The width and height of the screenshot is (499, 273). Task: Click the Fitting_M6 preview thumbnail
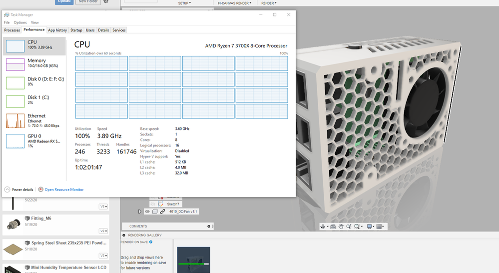pos(13,224)
